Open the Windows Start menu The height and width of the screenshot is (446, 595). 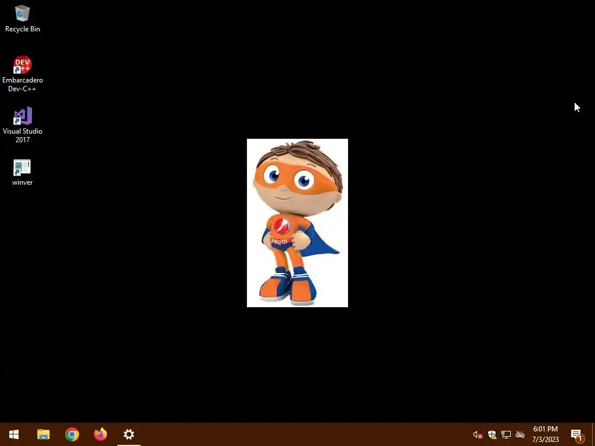point(14,434)
